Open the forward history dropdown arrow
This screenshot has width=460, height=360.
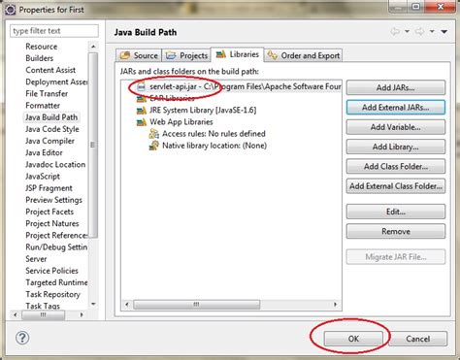coord(432,31)
